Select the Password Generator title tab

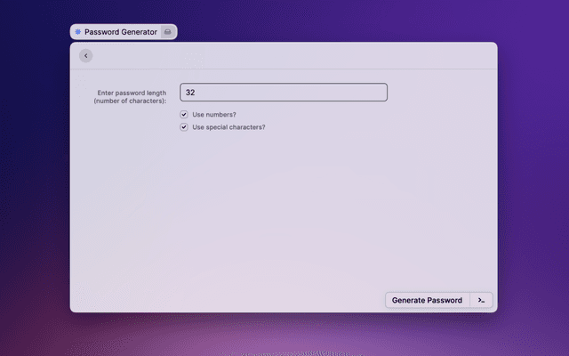[x=120, y=31]
